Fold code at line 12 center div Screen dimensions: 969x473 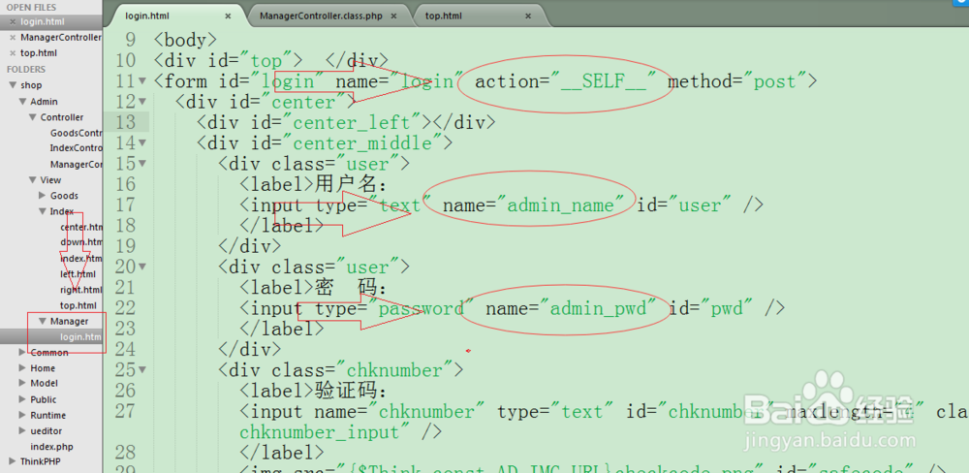[142, 102]
